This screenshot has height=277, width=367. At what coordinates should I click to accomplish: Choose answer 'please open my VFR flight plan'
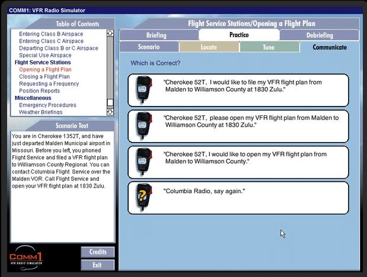[238, 126]
